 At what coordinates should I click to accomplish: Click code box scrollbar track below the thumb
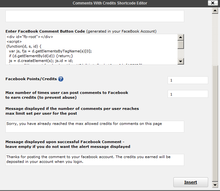coord(181,54)
